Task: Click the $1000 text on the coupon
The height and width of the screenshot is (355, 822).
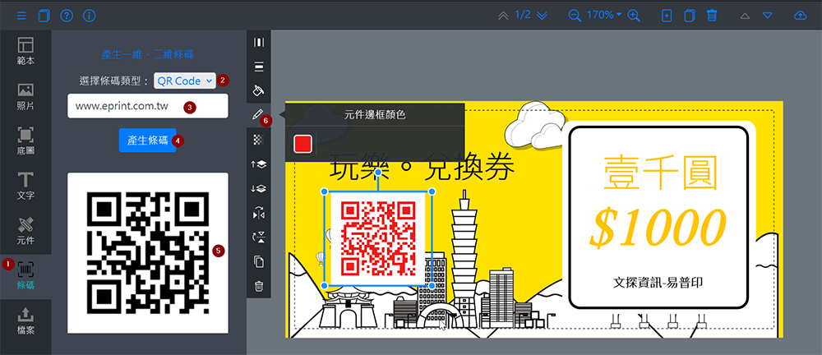Action: pos(658,228)
